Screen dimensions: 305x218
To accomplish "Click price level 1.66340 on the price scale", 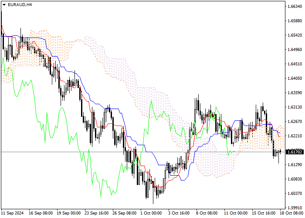I will (x=295, y=7).
